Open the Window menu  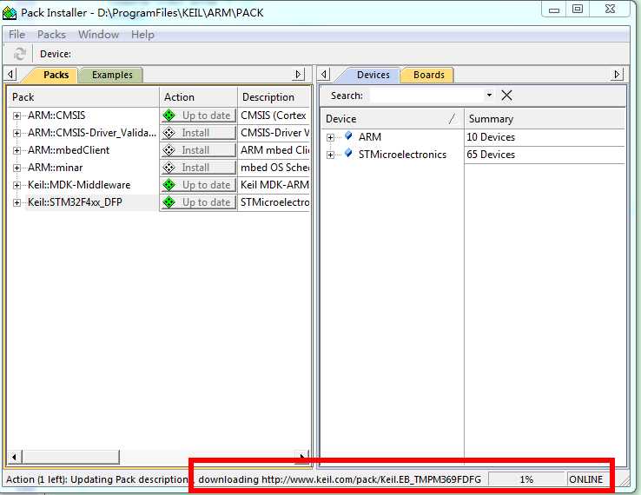(98, 35)
